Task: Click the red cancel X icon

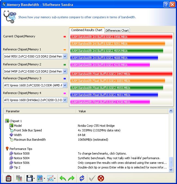Action: pyautogui.click(x=101, y=178)
